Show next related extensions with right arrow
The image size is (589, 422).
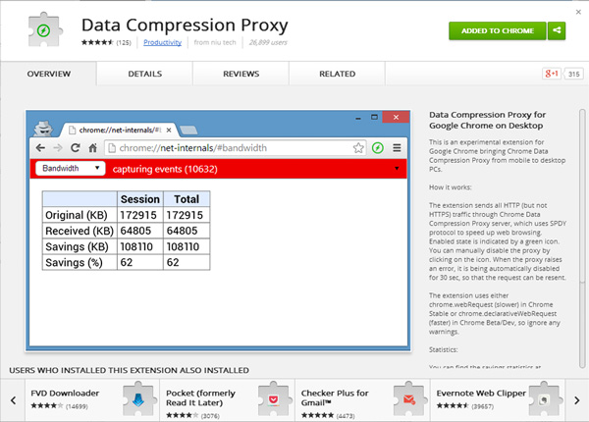click(576, 400)
